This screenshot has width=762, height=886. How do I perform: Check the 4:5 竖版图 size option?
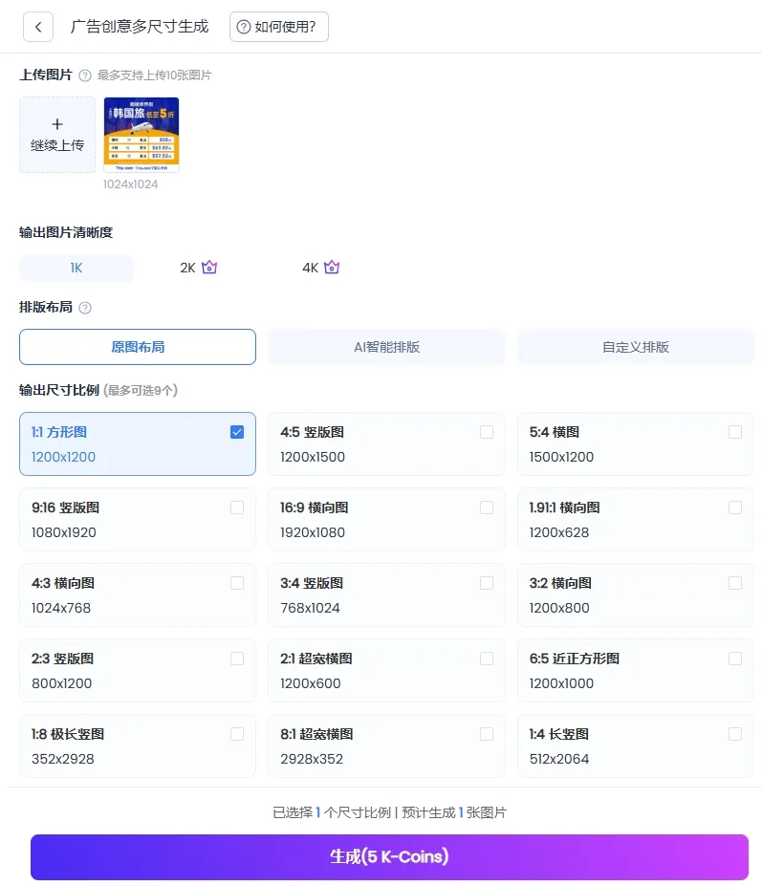[487, 432]
